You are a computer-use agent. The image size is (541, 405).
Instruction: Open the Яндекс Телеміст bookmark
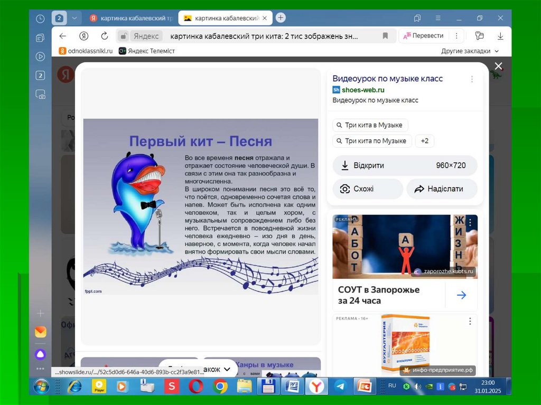tap(147, 51)
